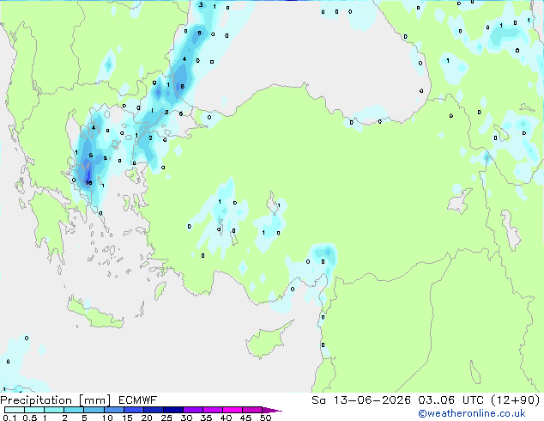544x421 pixels.
Task: Click the legend scale label "40"
Action: point(227,418)
